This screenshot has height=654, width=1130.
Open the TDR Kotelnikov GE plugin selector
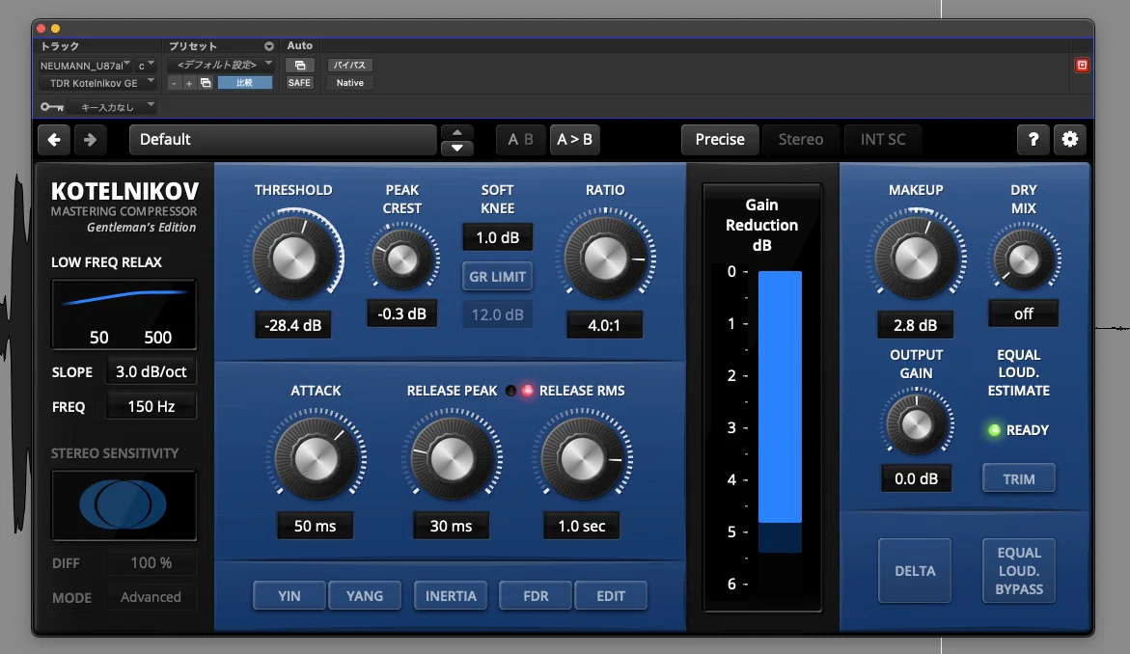pyautogui.click(x=97, y=83)
